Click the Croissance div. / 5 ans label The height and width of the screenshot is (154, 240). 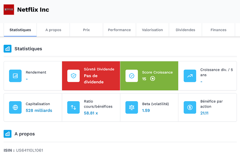217,72
